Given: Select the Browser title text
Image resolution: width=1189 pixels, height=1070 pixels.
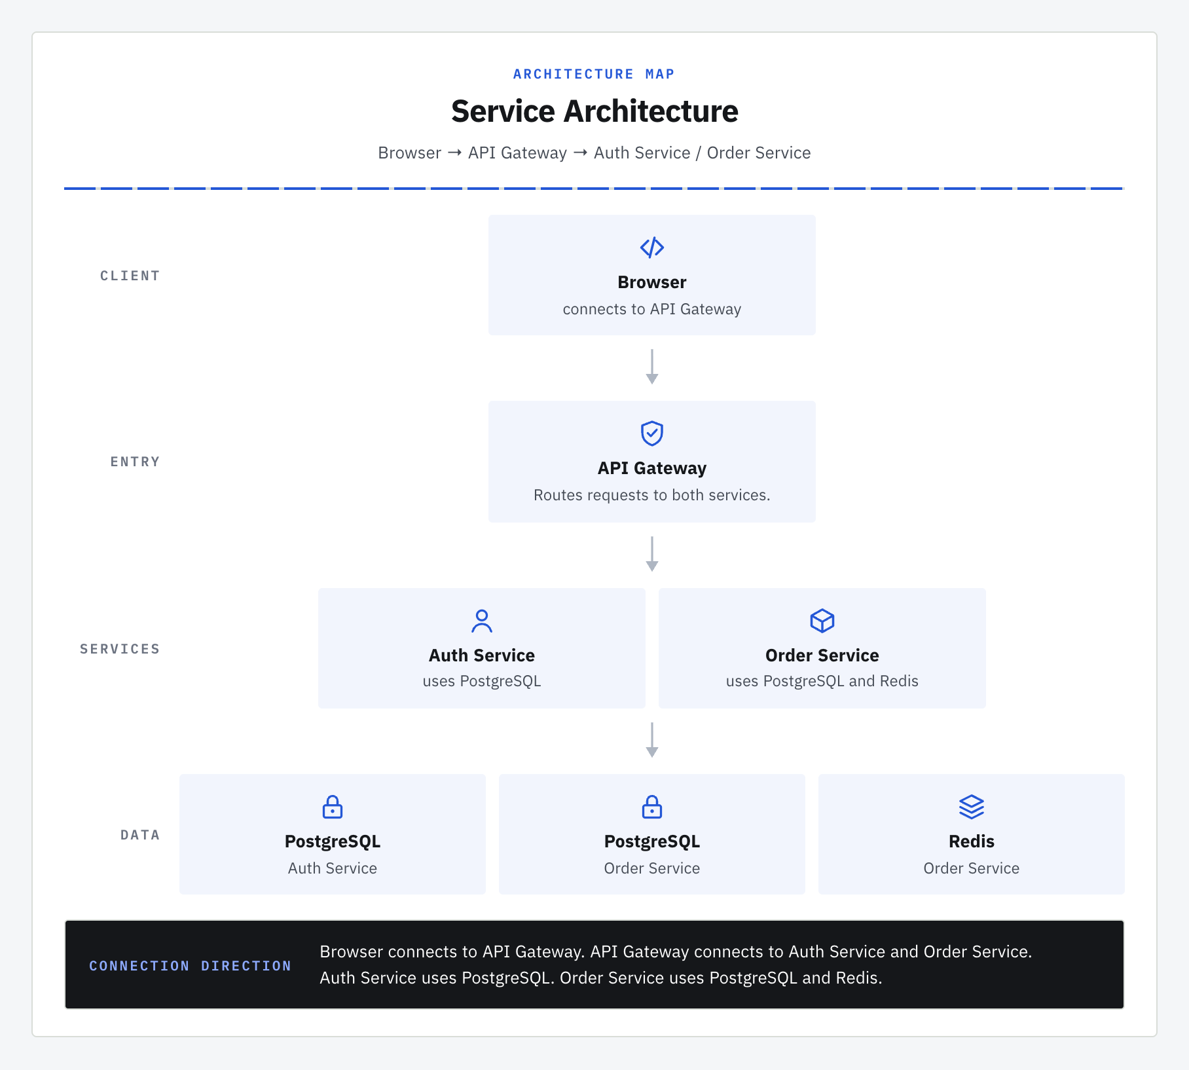Looking at the screenshot, I should coord(652,282).
